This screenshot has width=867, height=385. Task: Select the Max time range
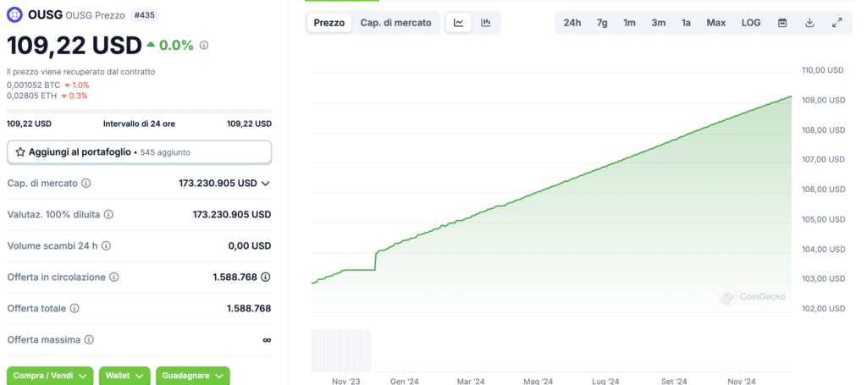coord(716,23)
